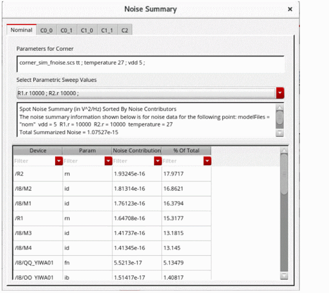Select the /I8/M2 device row

[38, 188]
